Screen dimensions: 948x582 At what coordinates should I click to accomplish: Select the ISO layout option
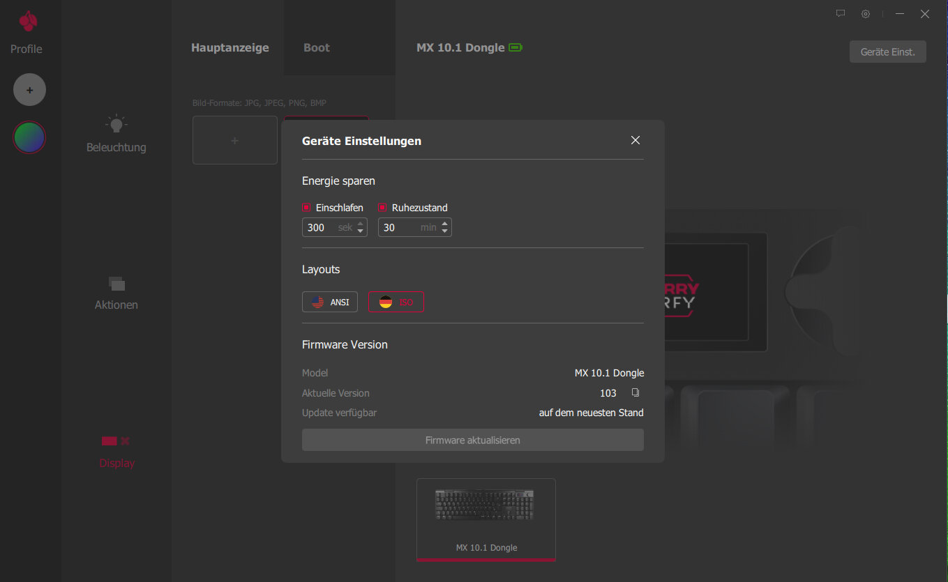396,302
